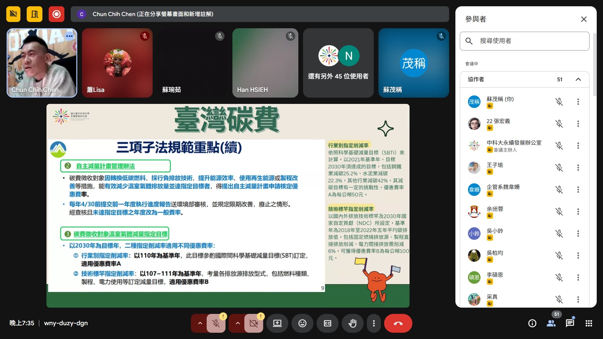The height and width of the screenshot is (339, 603).
Task: Expand video settings arrow beside camera
Action: tap(237, 323)
